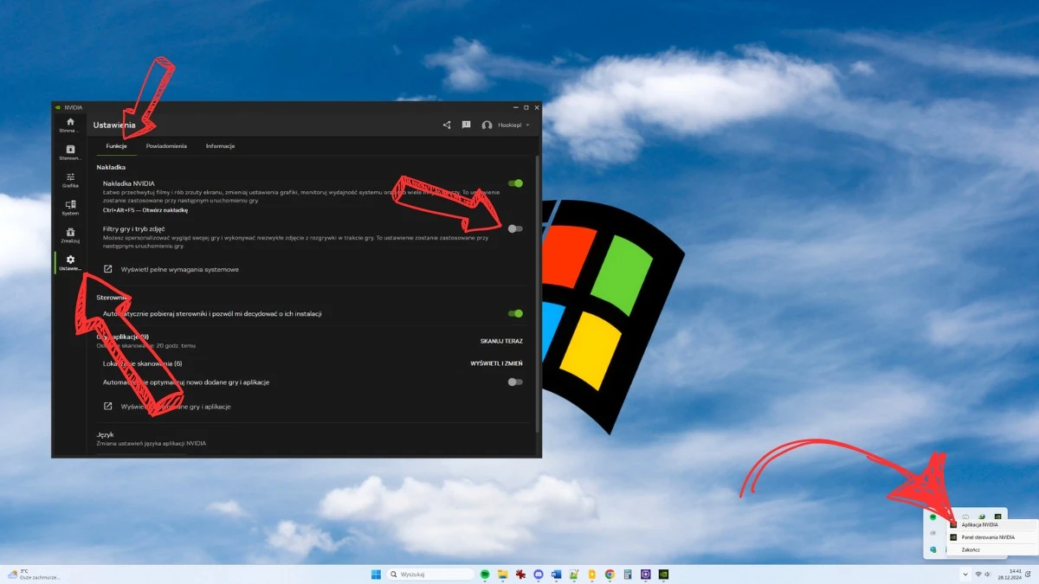Disable the Nakładka NVIDIA overlay toggle
1039x584 pixels.
pos(517,183)
